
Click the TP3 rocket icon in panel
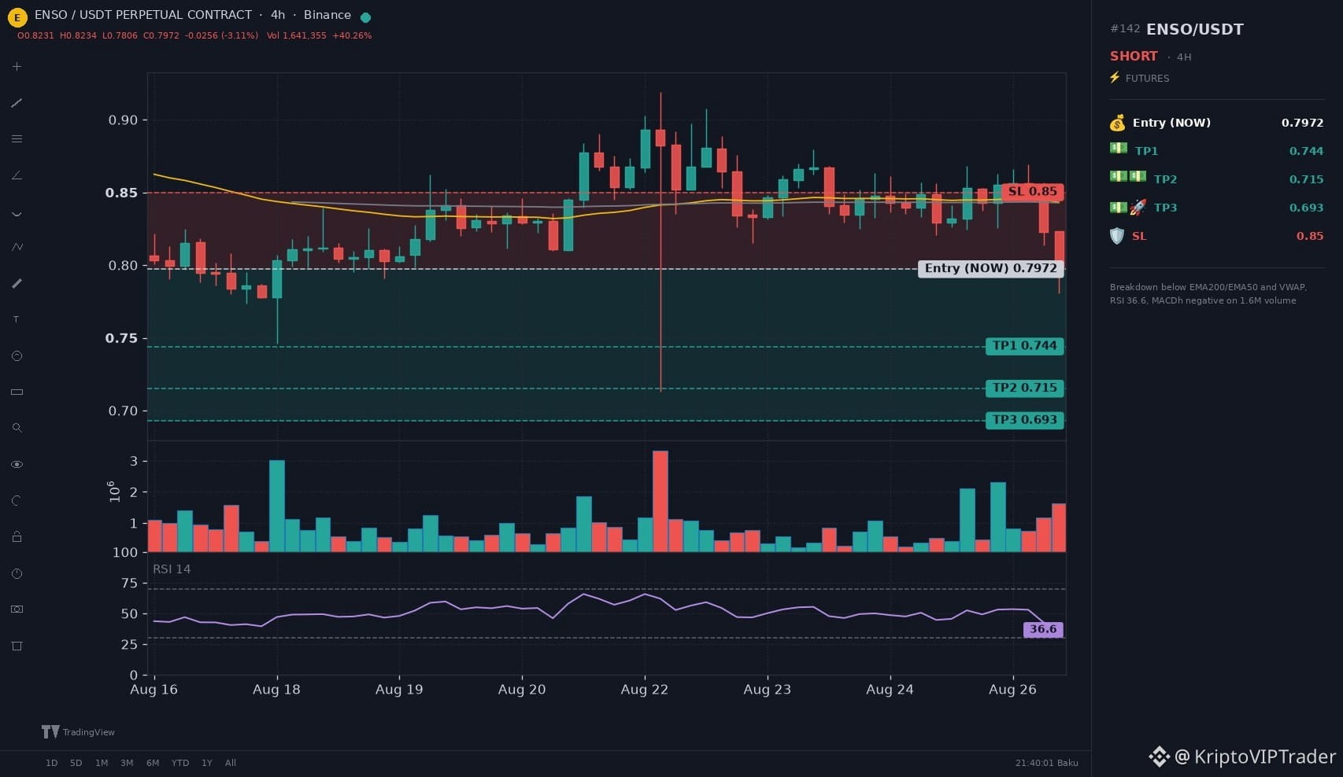pos(1138,208)
